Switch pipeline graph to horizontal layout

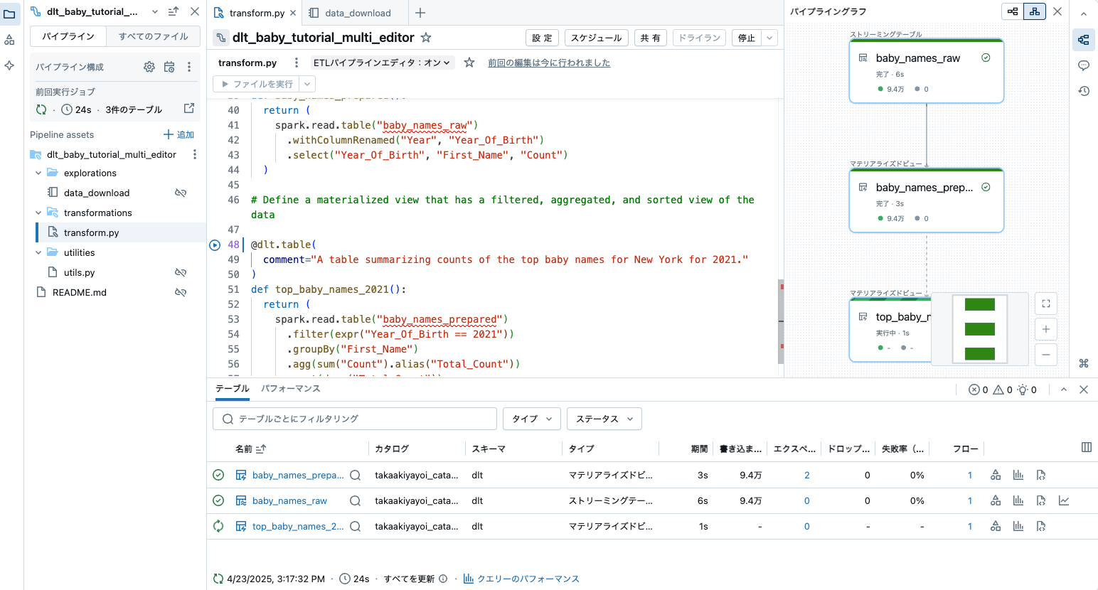1012,11
